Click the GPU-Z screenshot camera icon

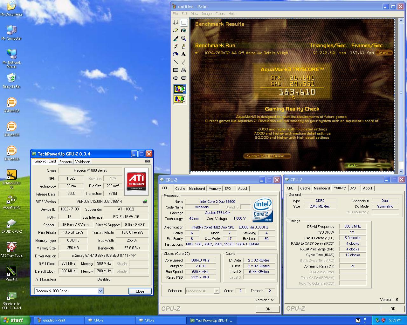click(x=147, y=161)
